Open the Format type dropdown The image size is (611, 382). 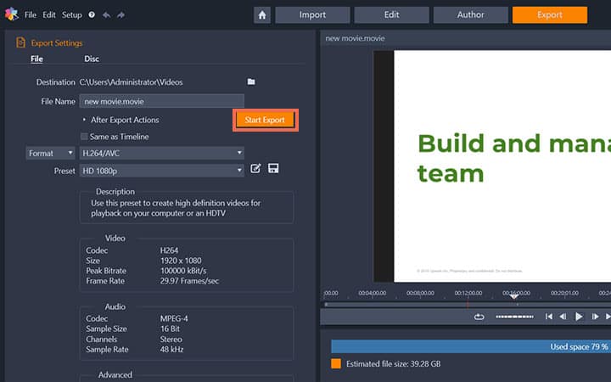(x=50, y=153)
